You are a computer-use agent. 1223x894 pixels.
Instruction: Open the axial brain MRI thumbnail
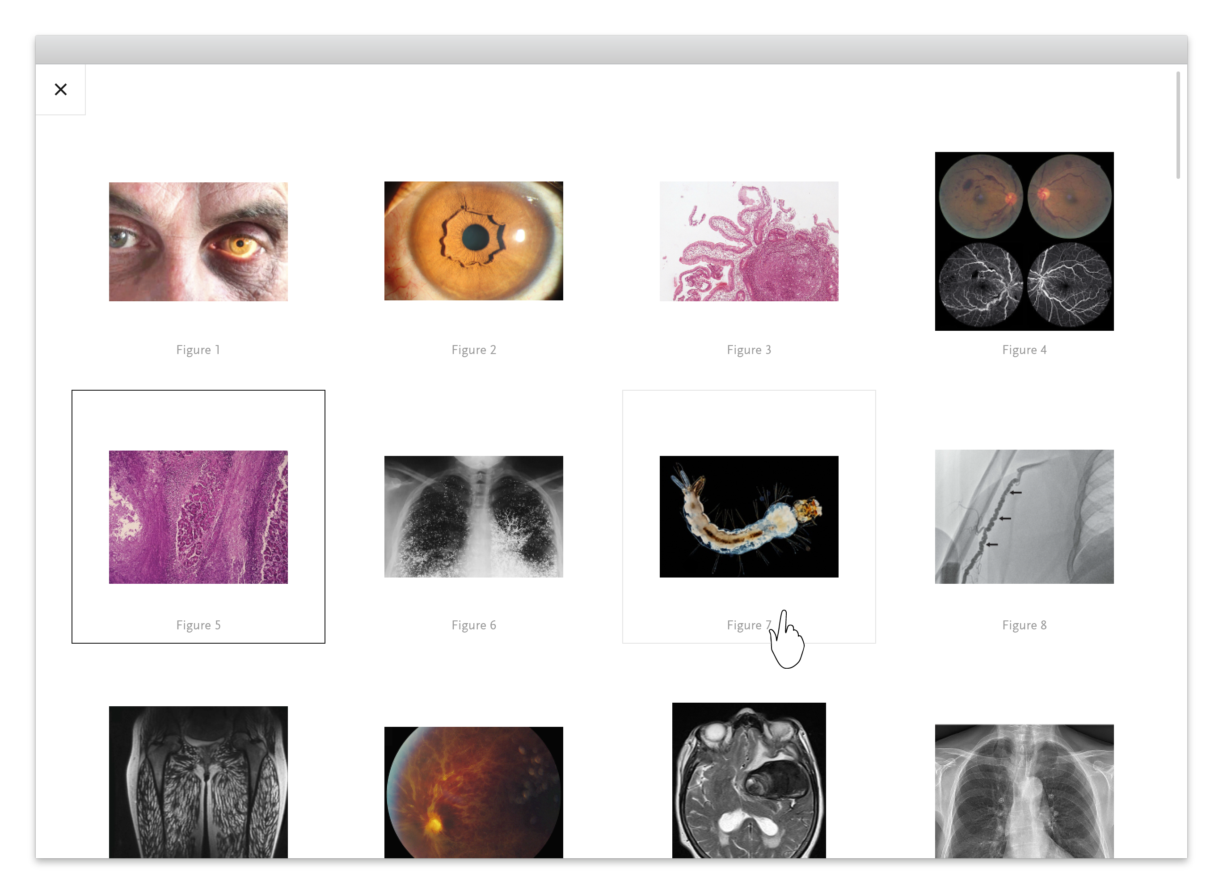[749, 780]
